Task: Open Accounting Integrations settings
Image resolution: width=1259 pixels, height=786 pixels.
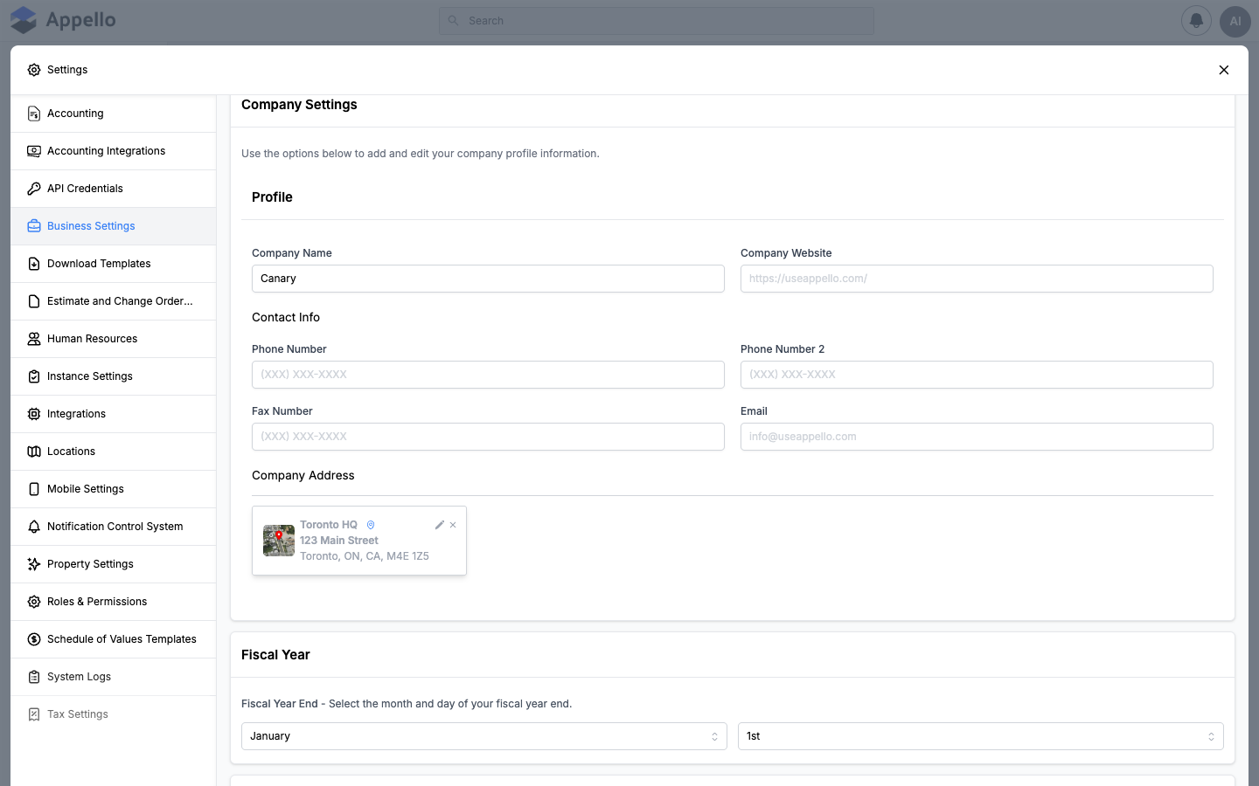Action: [114, 151]
